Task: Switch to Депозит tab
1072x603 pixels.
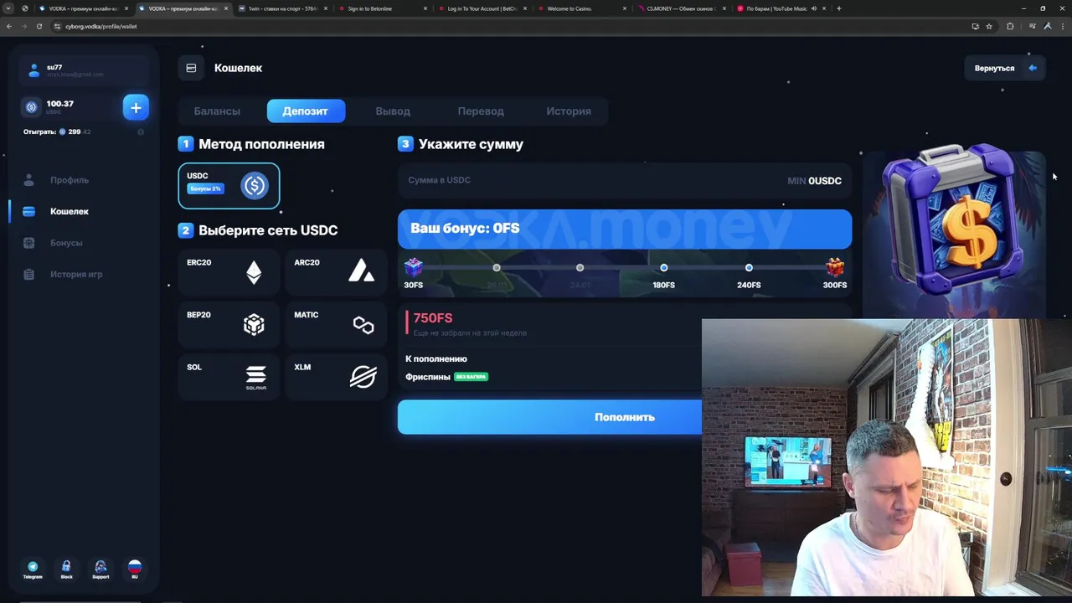Action: (x=306, y=111)
